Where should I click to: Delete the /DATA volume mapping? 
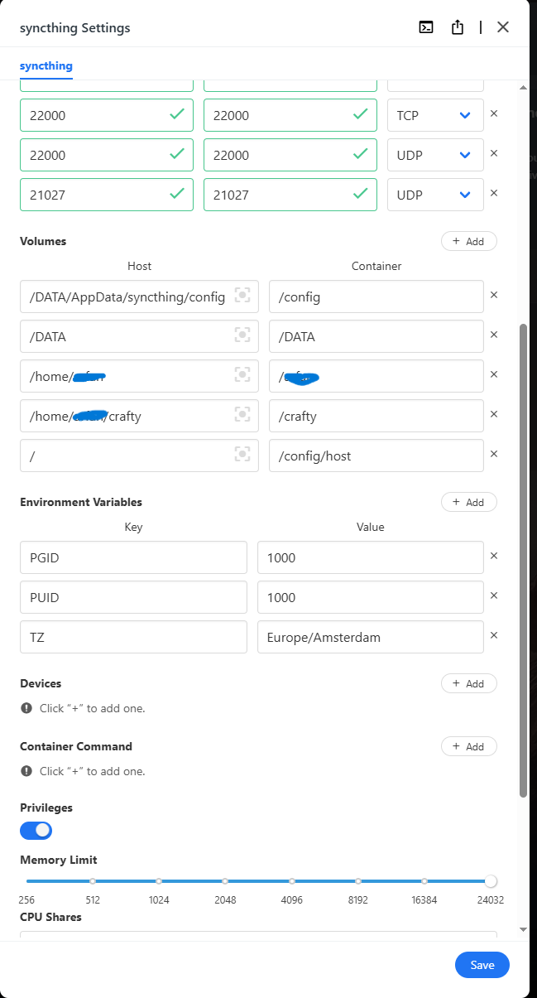tap(494, 335)
